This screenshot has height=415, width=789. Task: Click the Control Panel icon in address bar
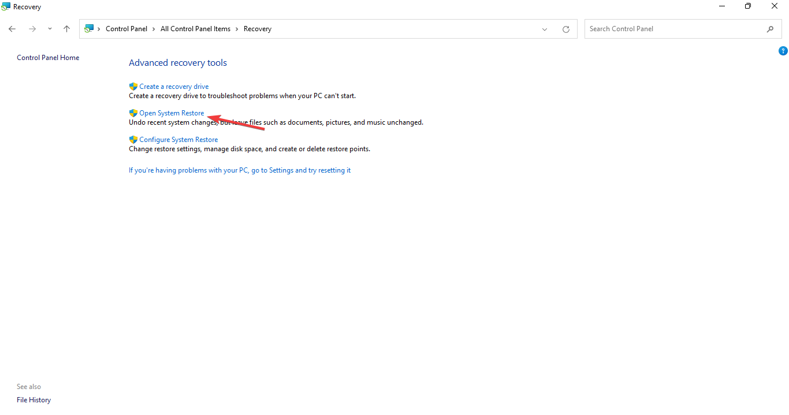click(x=89, y=29)
